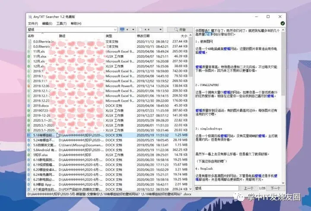
Task: Click the status bar file path text
Action: point(109,194)
